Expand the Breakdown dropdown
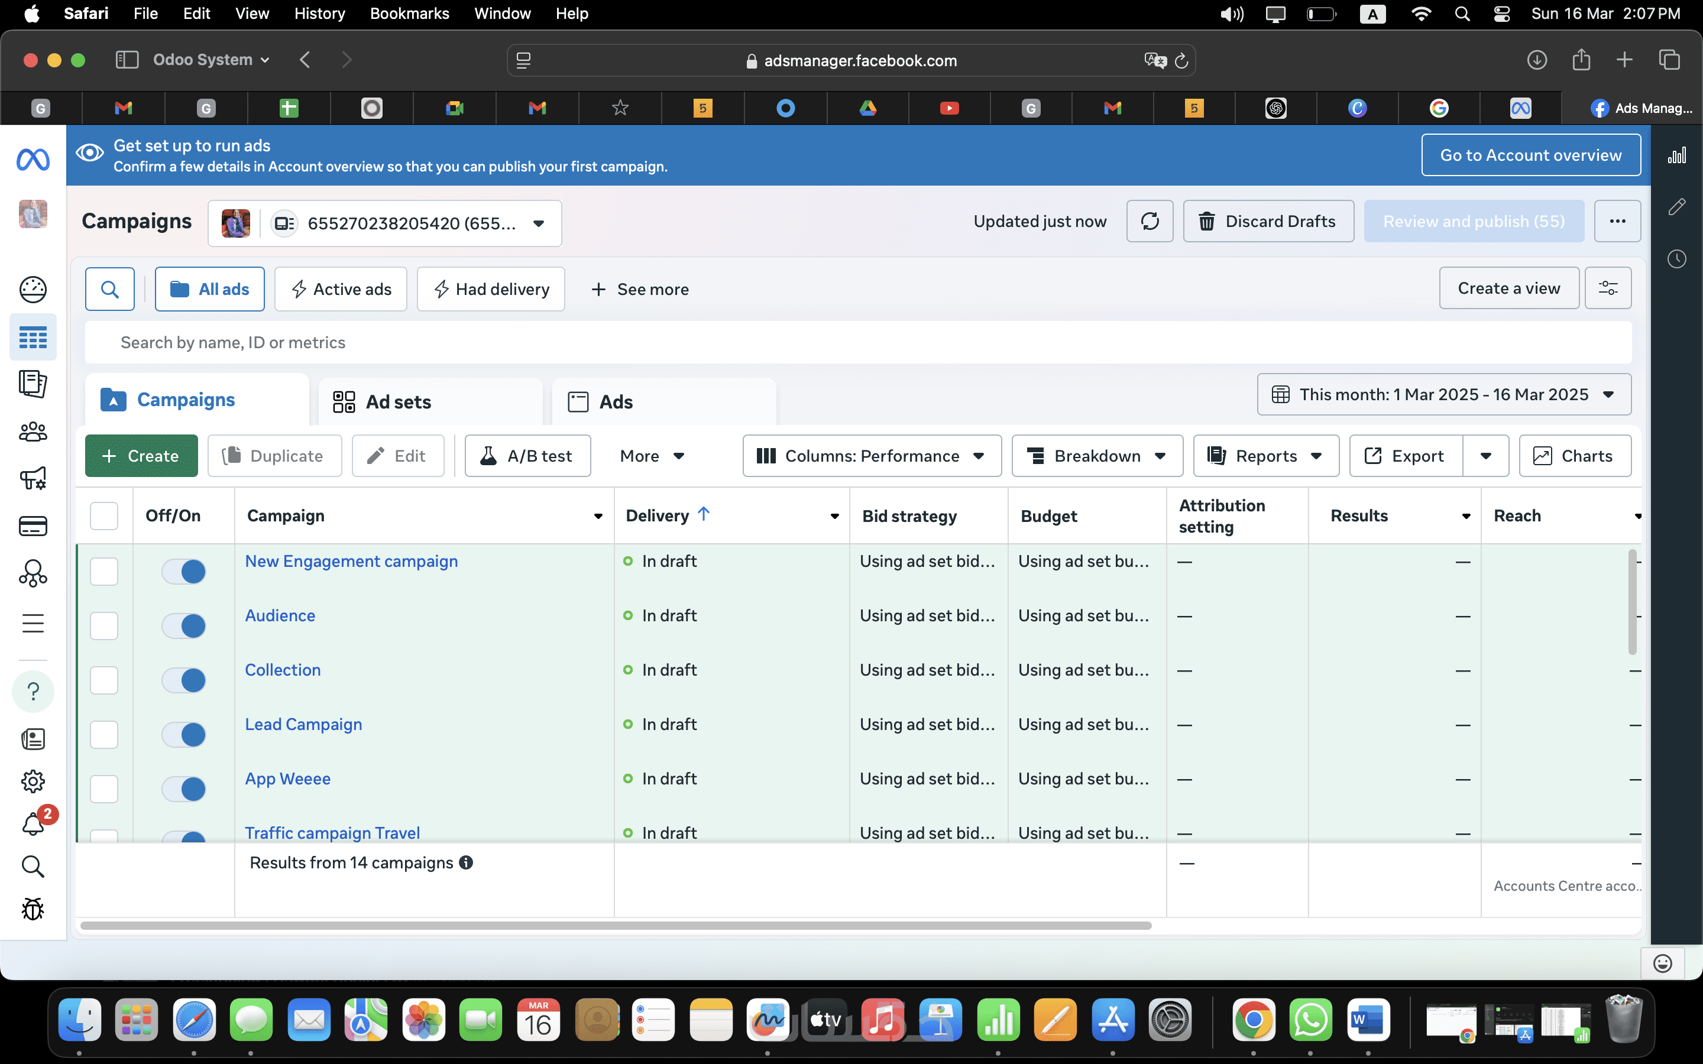 point(1096,456)
